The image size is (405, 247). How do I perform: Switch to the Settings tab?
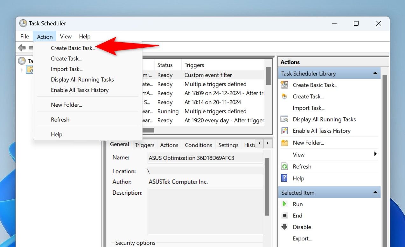[x=228, y=145]
